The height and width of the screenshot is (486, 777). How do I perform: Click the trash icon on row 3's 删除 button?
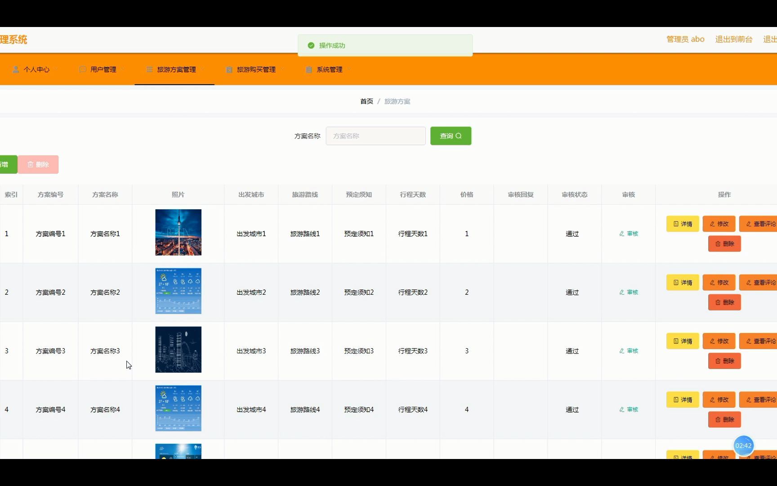coord(718,360)
